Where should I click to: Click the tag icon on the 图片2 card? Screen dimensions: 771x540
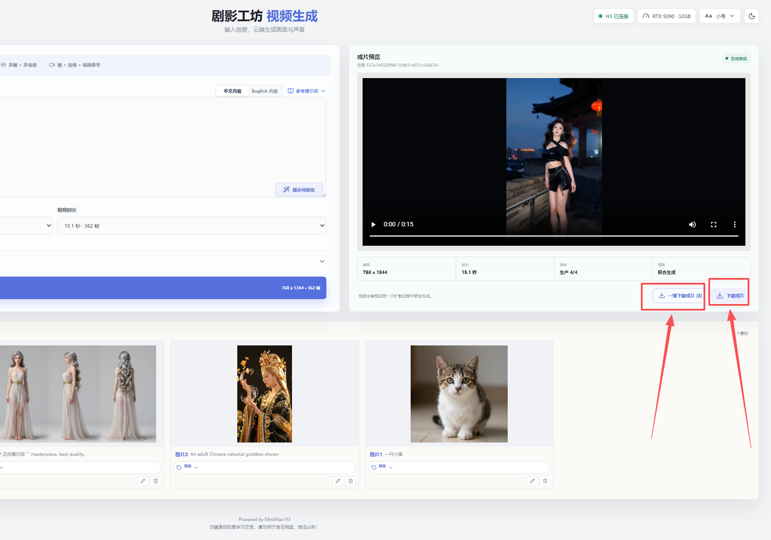point(179,467)
